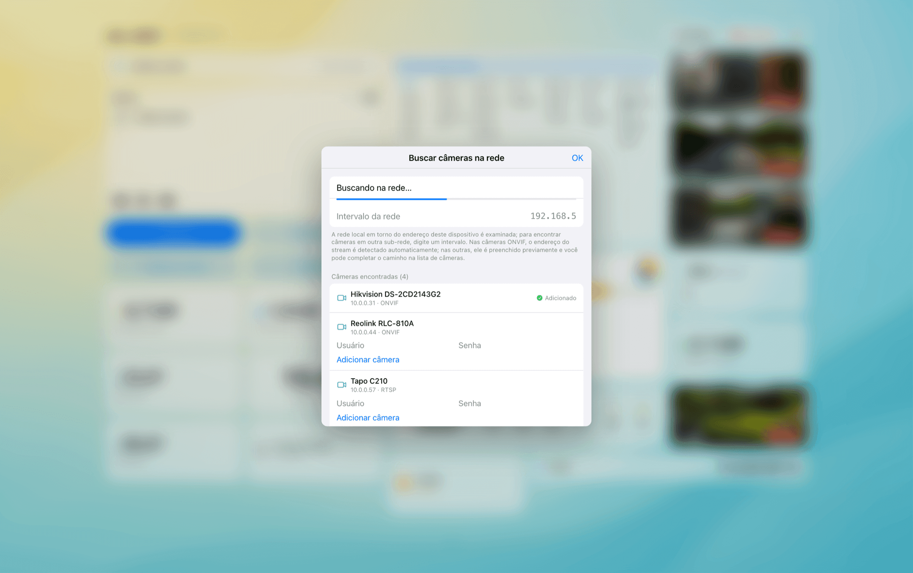This screenshot has height=573, width=913.
Task: Click the network search progress bar
Action: [x=456, y=199]
